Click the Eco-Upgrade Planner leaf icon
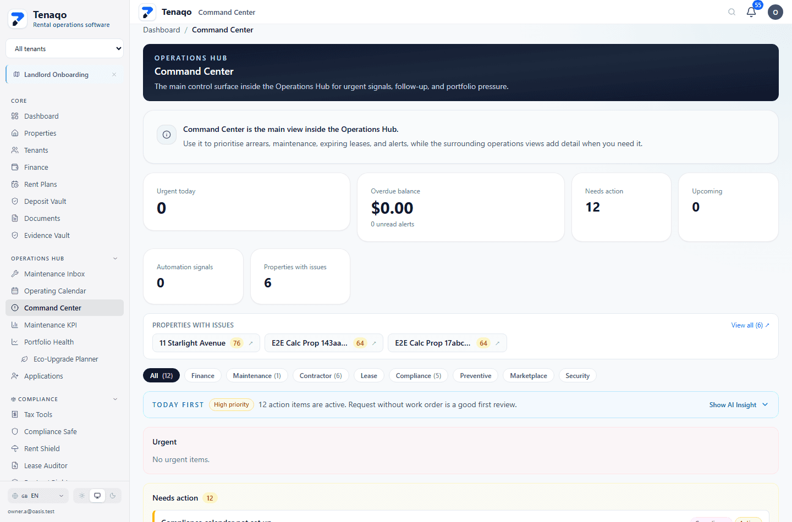Screen dimensions: 792x522 coord(24,359)
